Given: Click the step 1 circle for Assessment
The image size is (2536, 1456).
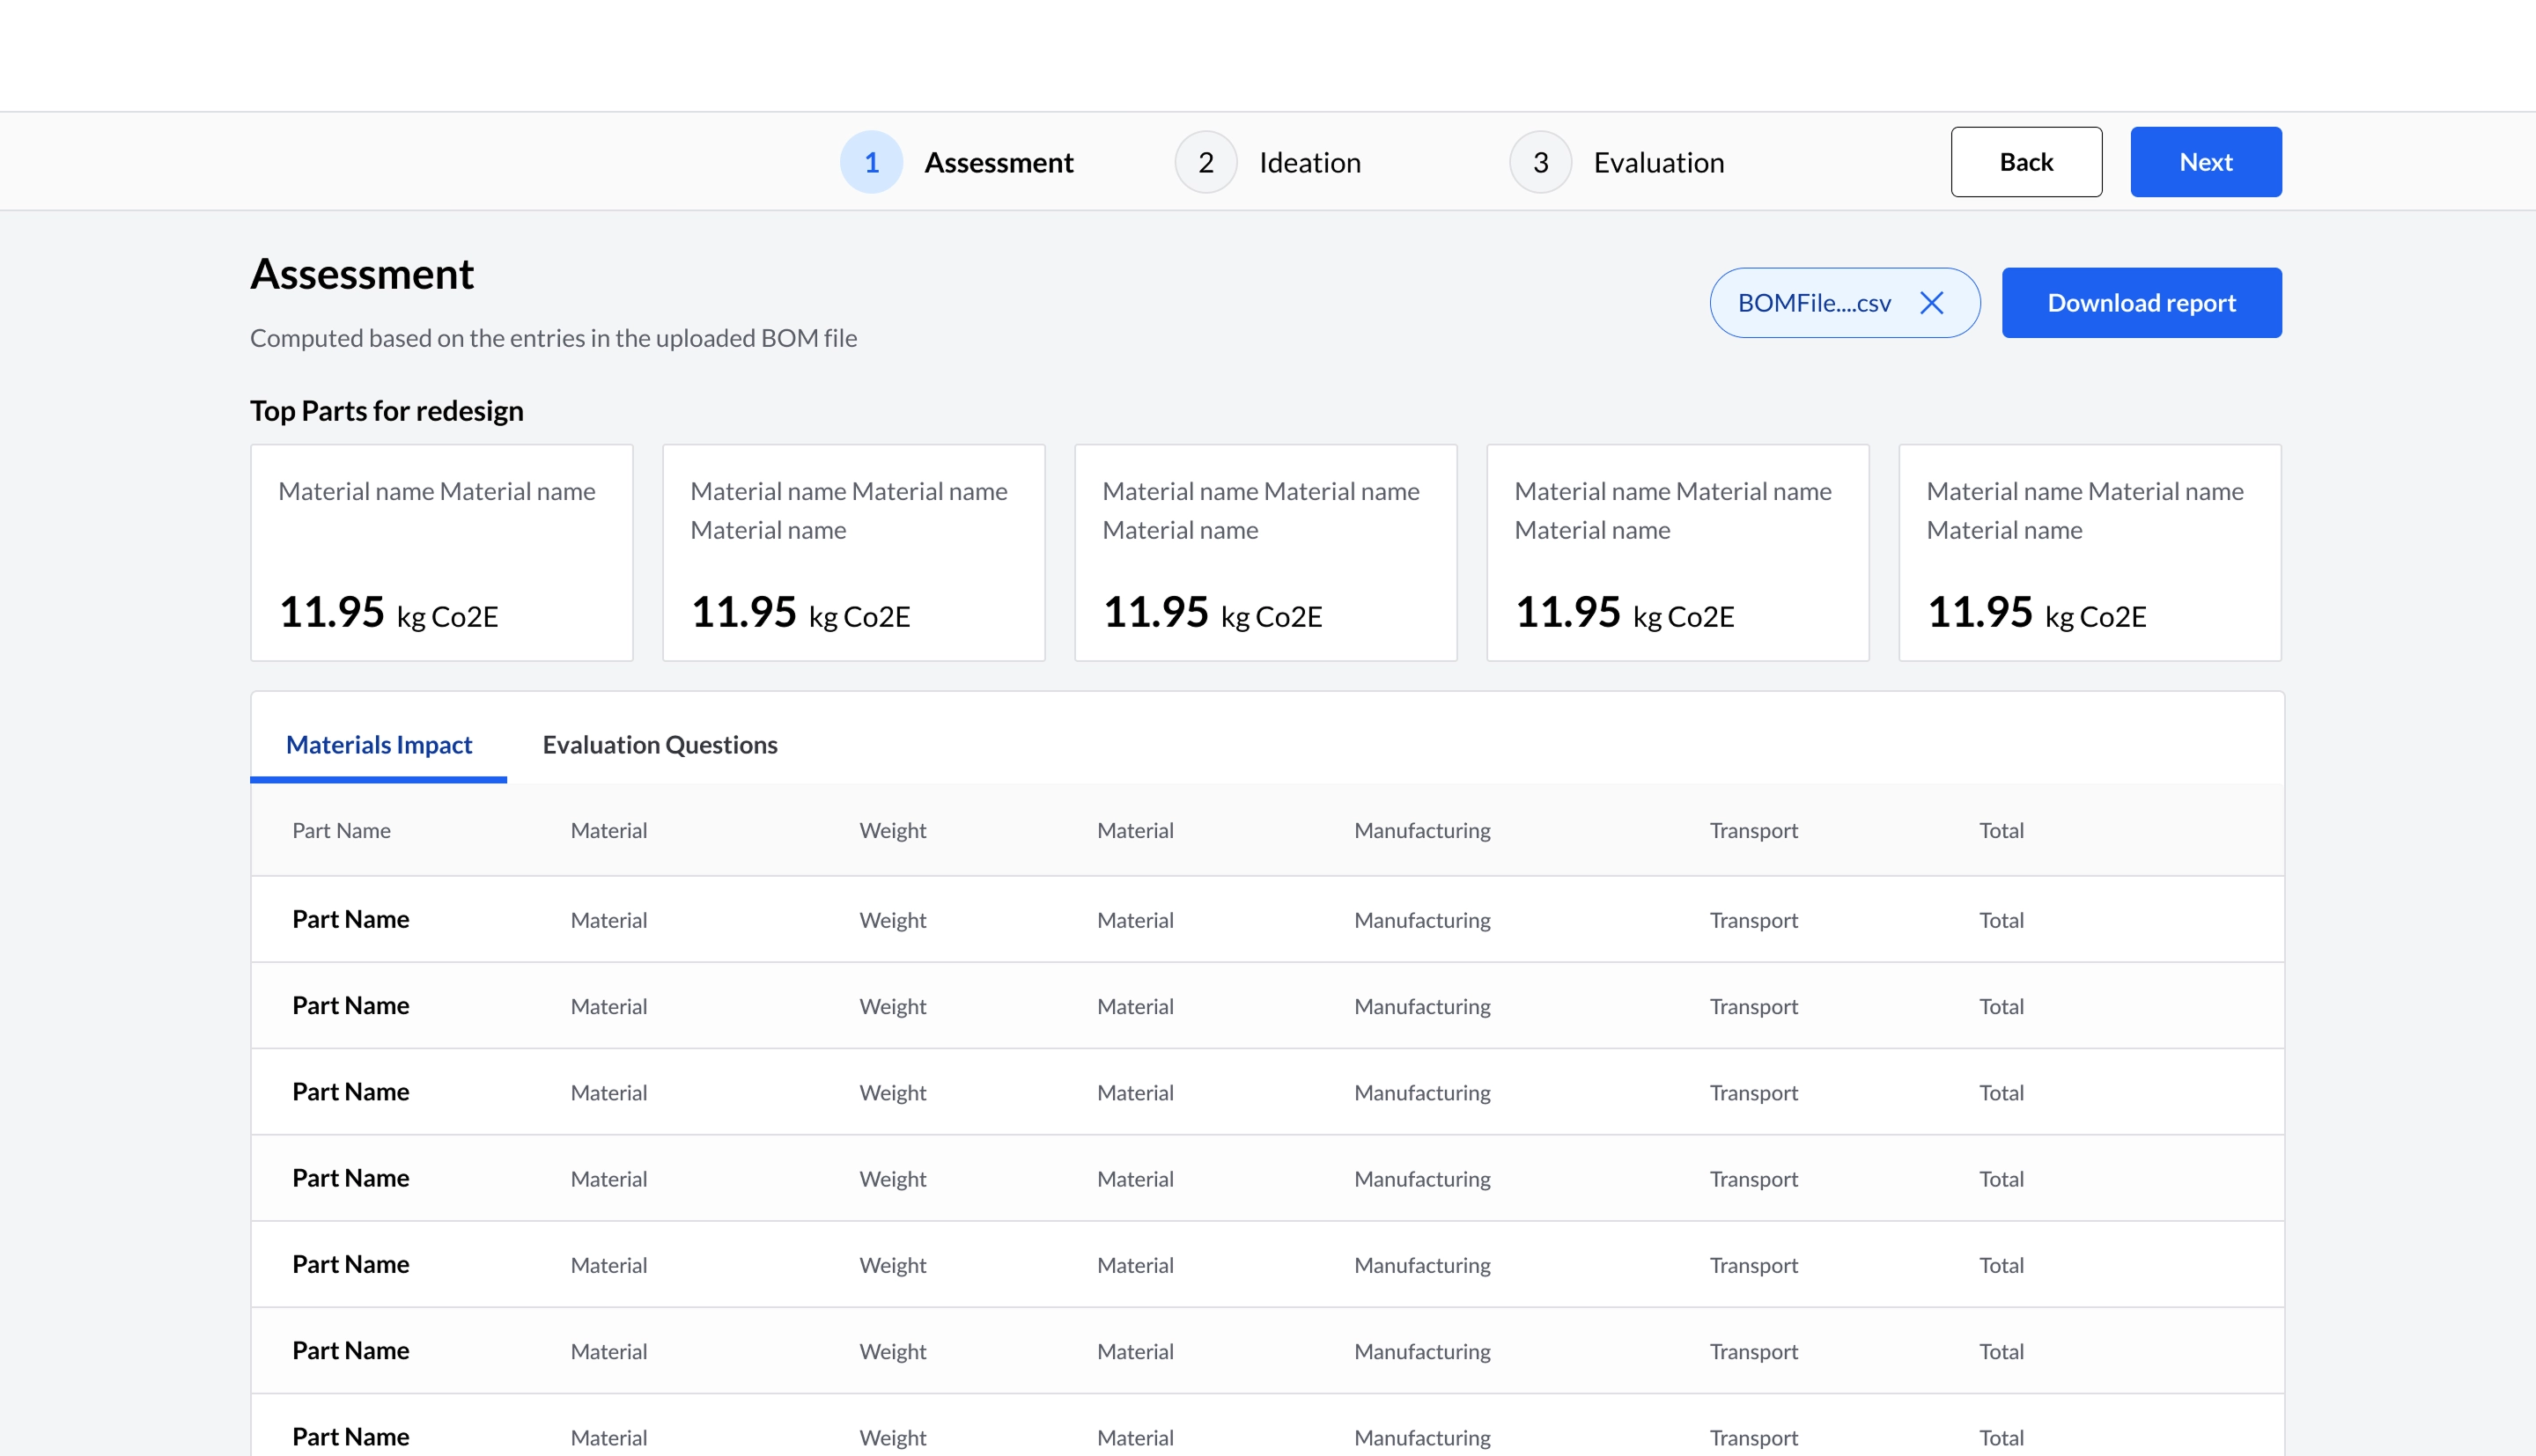Looking at the screenshot, I should pyautogui.click(x=871, y=162).
